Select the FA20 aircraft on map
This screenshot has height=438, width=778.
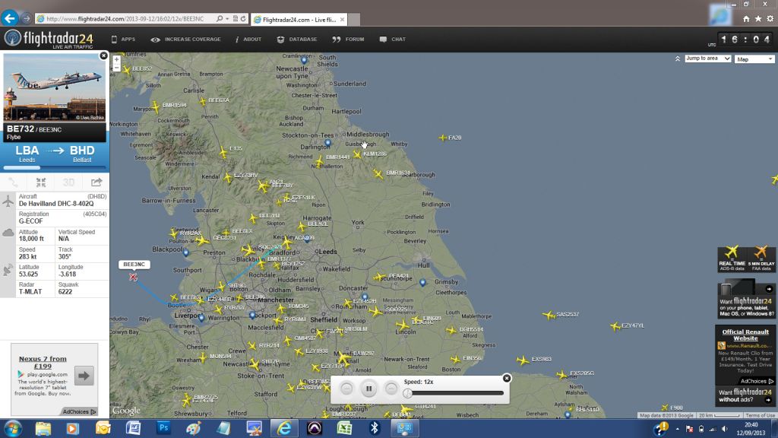pyautogui.click(x=443, y=138)
